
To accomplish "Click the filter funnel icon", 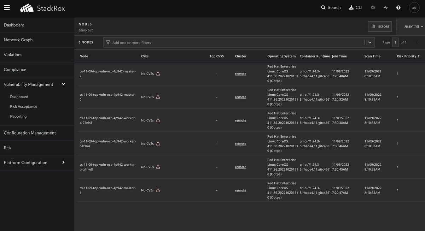I will (x=108, y=42).
